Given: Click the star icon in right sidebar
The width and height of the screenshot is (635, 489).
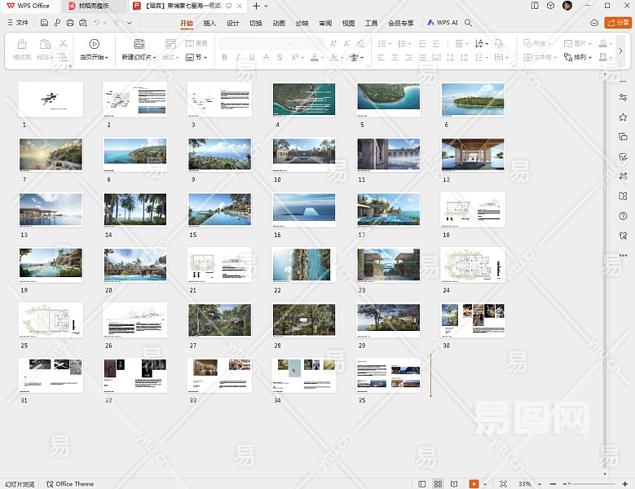Looking at the screenshot, I should click(x=623, y=117).
